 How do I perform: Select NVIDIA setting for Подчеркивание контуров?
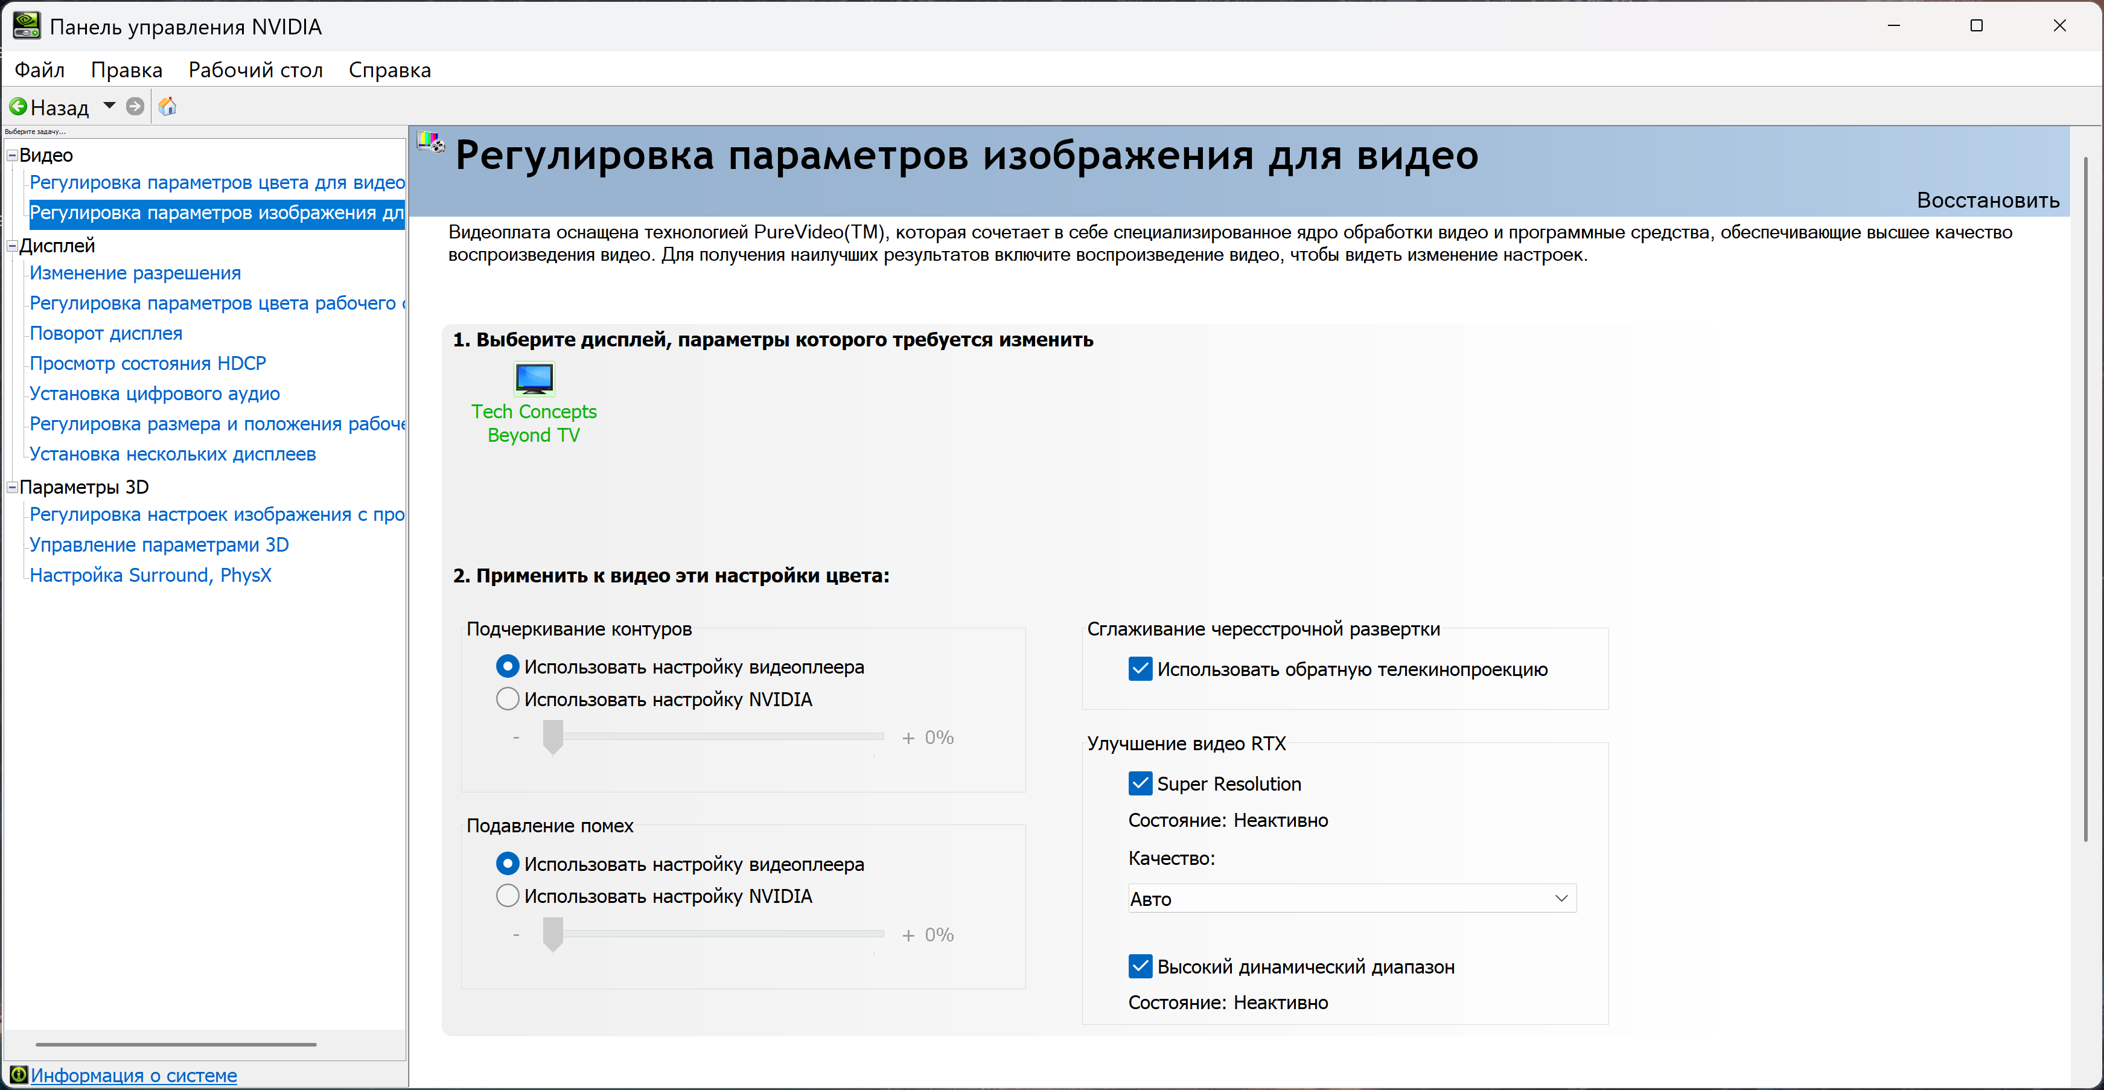[x=508, y=700]
